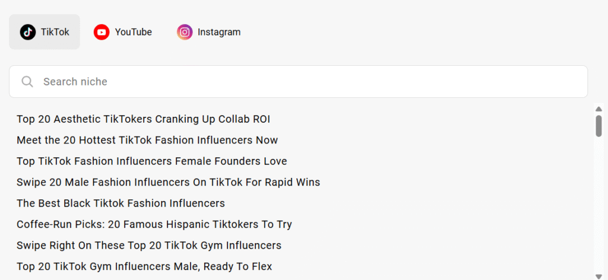
Task: Switch to the Instagram tab
Action: point(209,32)
